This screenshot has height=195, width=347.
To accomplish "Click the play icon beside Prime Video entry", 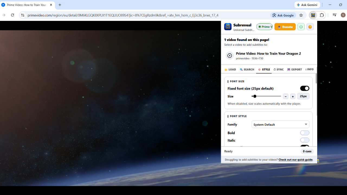I will (x=230, y=56).
